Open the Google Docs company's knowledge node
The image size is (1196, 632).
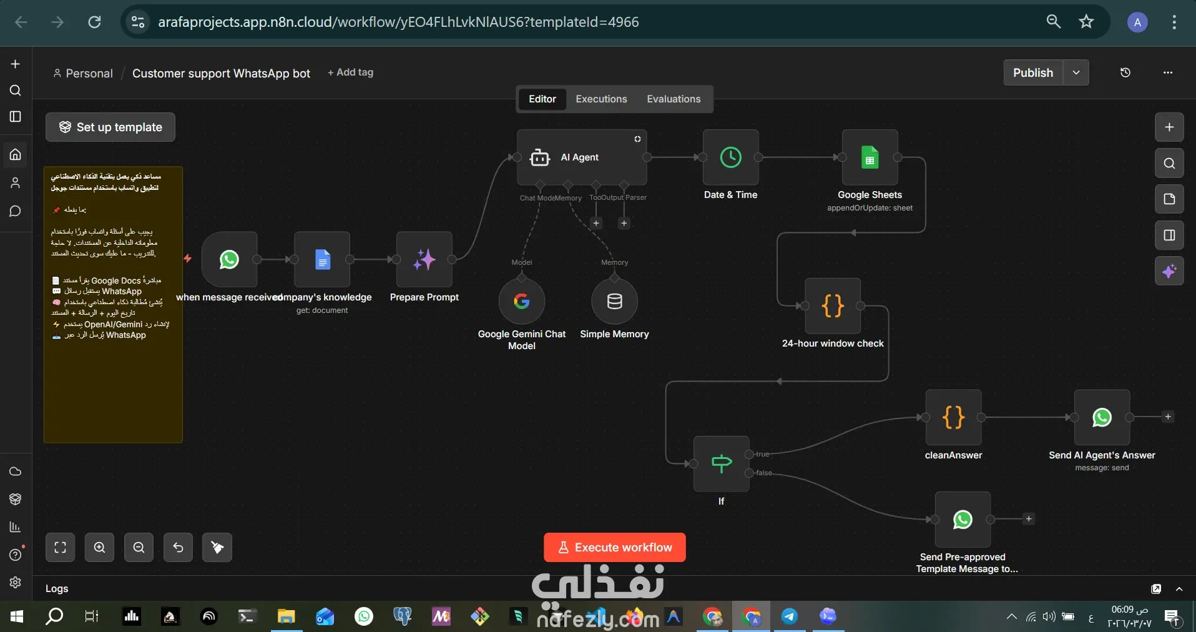coord(322,259)
